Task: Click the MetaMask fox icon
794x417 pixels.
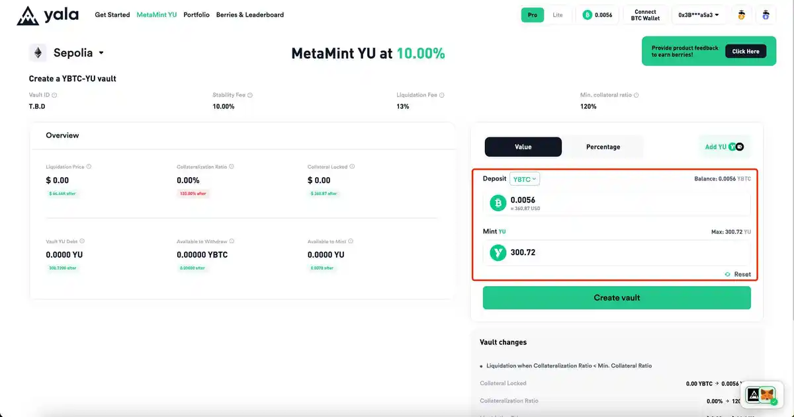Action: click(x=767, y=395)
